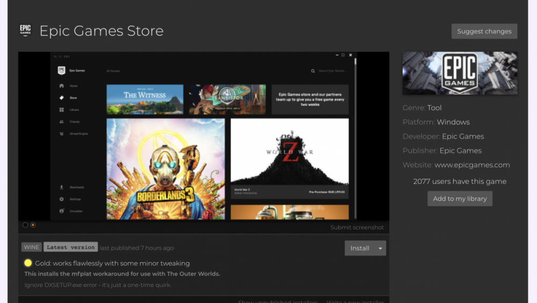Click the Submit screenshot link

click(357, 227)
